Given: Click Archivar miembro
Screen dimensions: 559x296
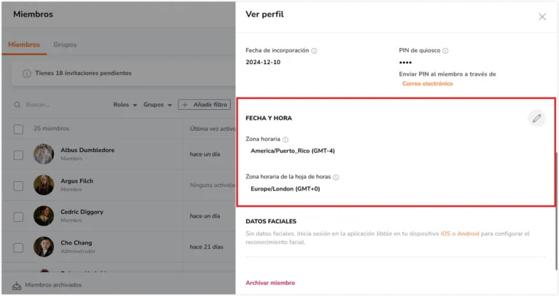Looking at the screenshot, I should point(270,283).
